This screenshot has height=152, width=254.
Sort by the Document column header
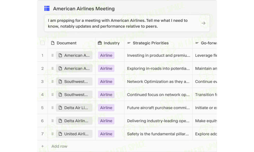[72, 43]
